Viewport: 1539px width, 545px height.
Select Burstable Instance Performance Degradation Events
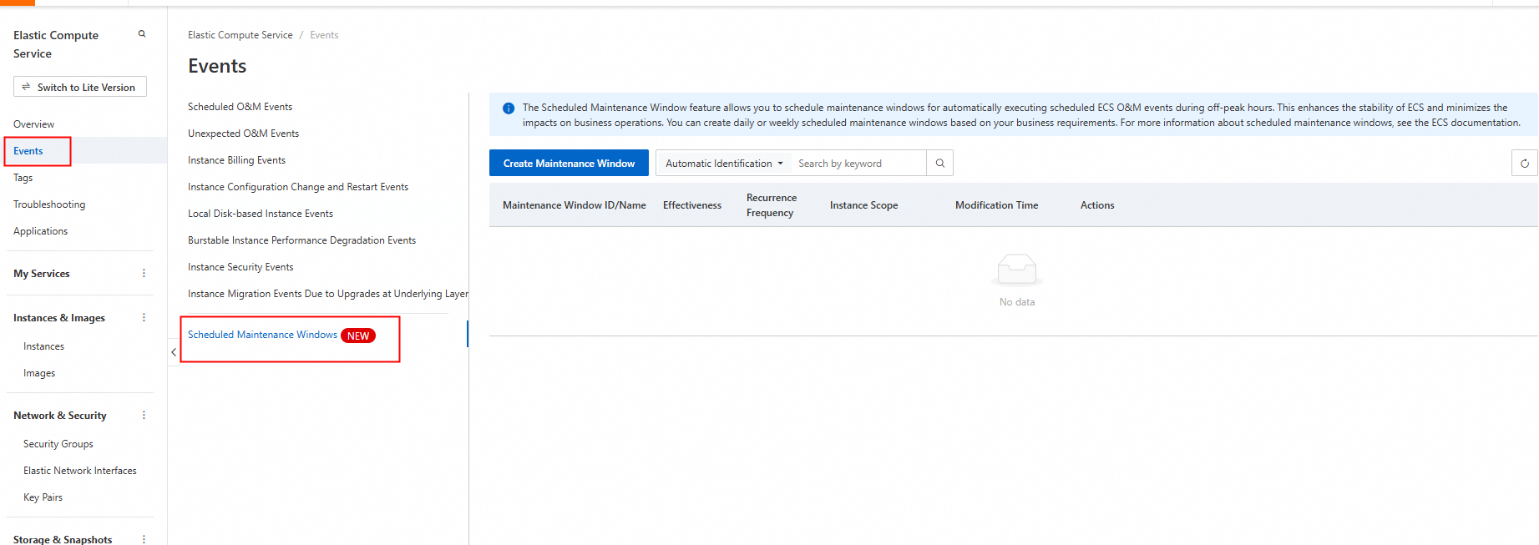click(301, 240)
